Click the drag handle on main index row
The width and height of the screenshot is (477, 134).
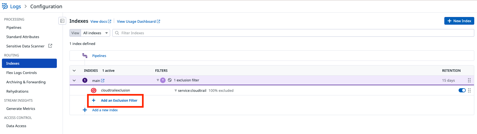(469, 80)
